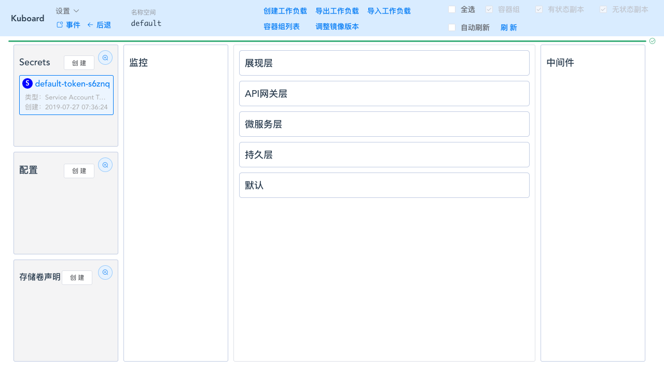This screenshot has height=373, width=664.
Task: Click the Kuboard logo
Action: (x=27, y=18)
